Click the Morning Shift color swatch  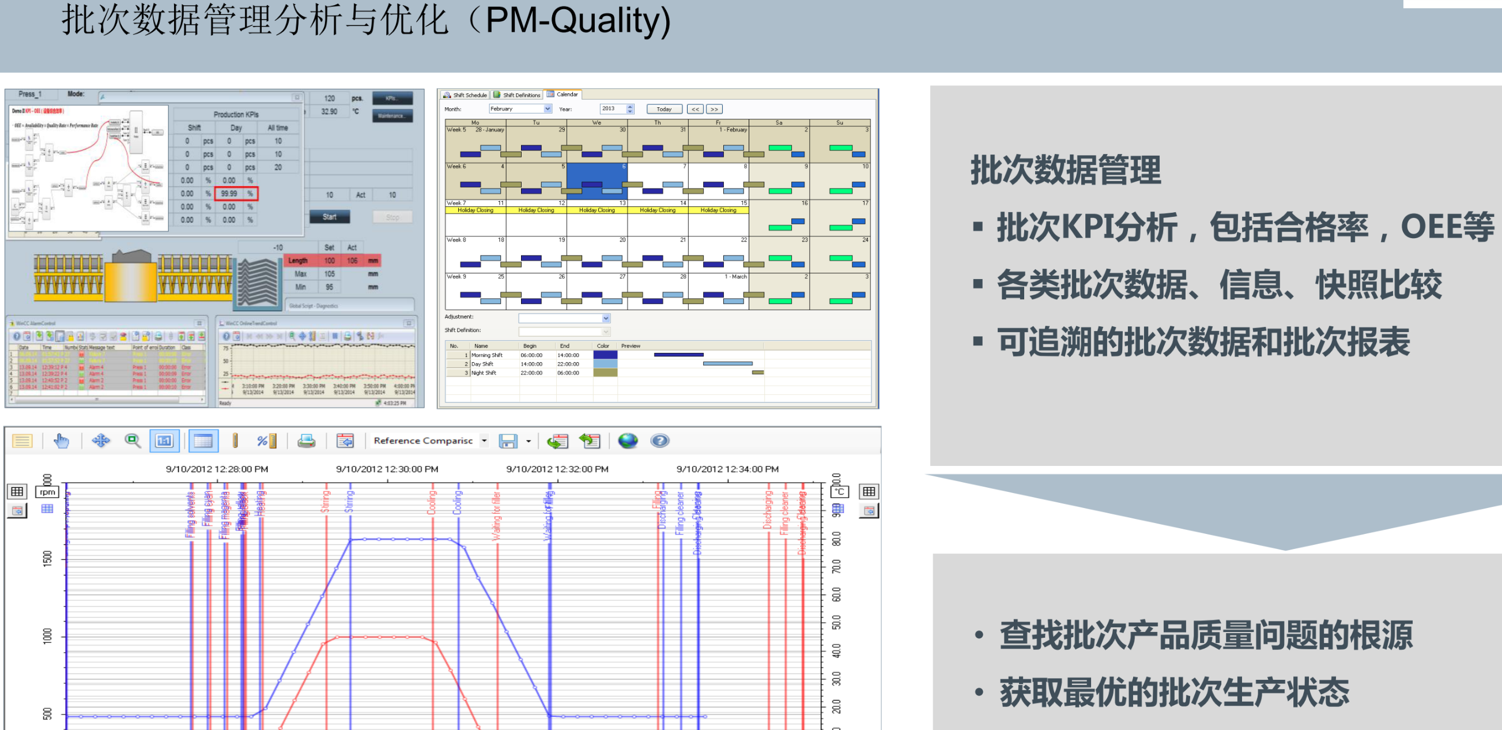pos(605,355)
